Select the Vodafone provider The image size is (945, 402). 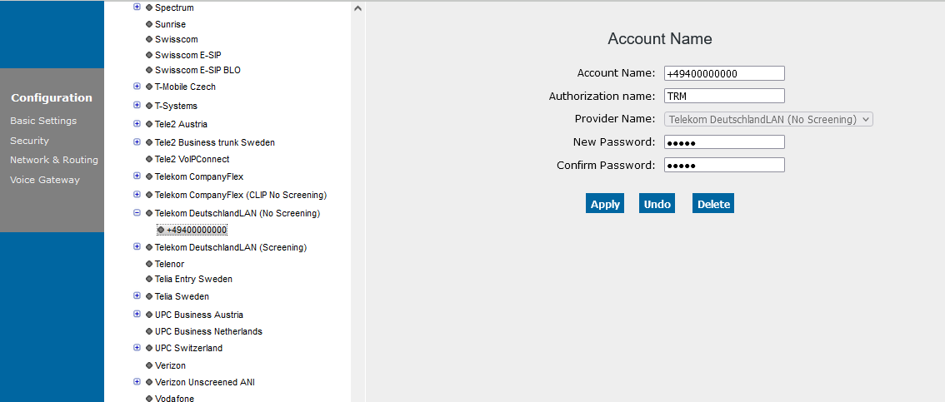(x=174, y=398)
